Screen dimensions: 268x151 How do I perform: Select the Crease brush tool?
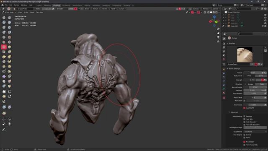tap(4, 37)
